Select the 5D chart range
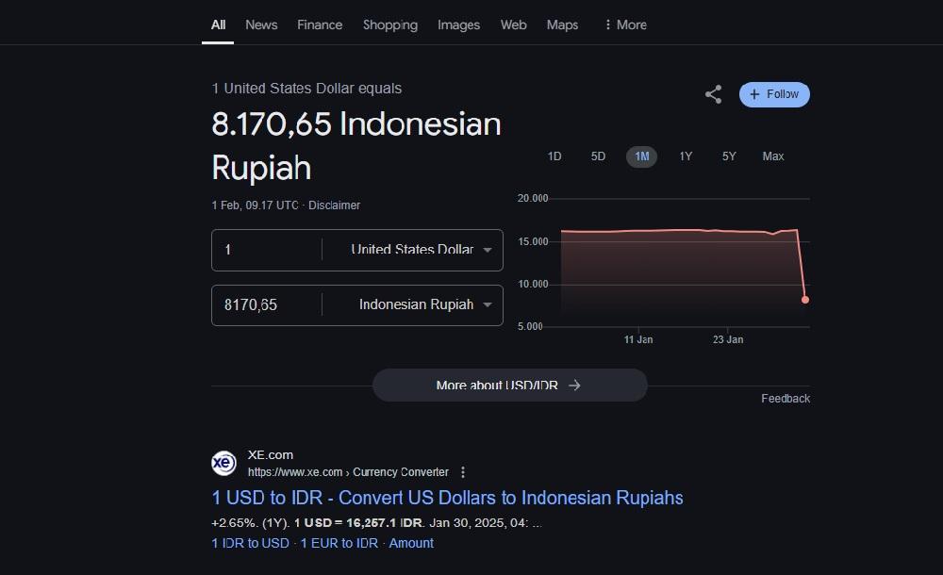Screen dimensions: 943x575 (598, 156)
